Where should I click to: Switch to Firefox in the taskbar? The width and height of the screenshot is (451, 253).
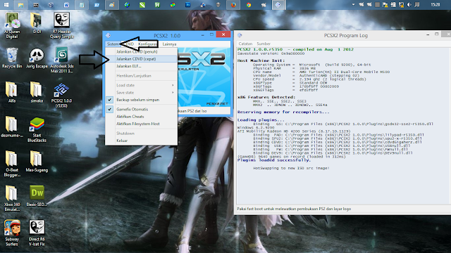coord(233,5)
